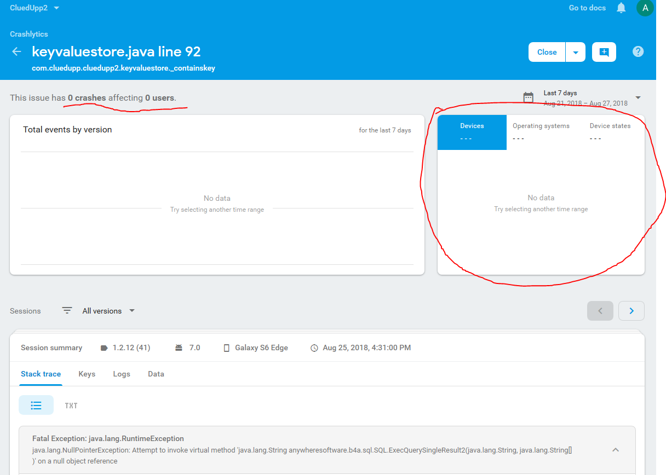Click the Aug 25, 2018, 4:31:00 PM timestamp
Image resolution: width=666 pixels, height=475 pixels.
366,348
